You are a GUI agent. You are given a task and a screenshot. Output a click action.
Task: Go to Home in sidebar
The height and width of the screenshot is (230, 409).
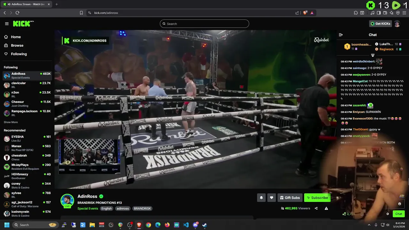click(16, 37)
